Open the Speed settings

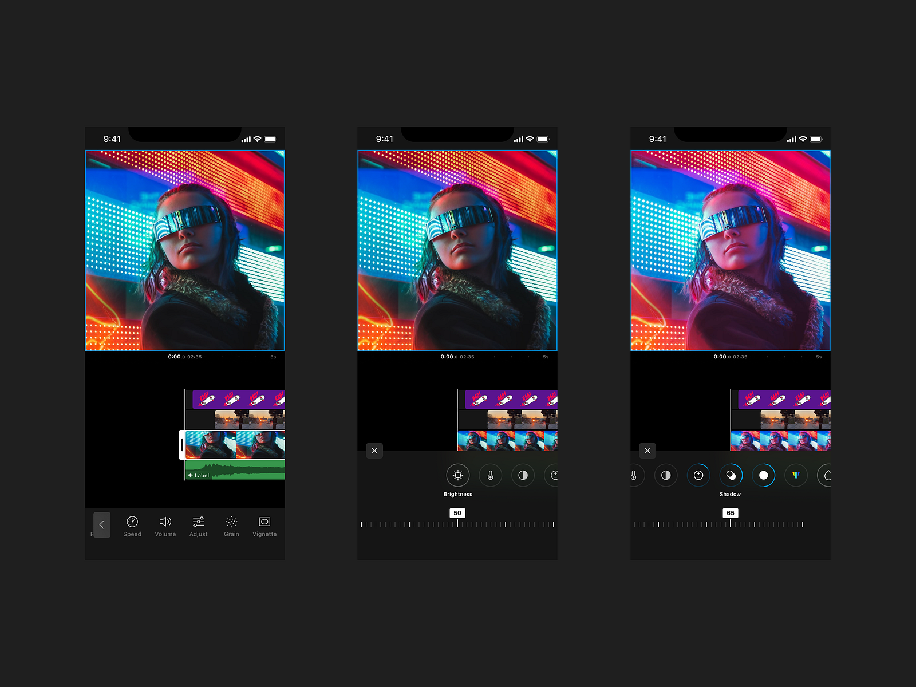point(132,526)
